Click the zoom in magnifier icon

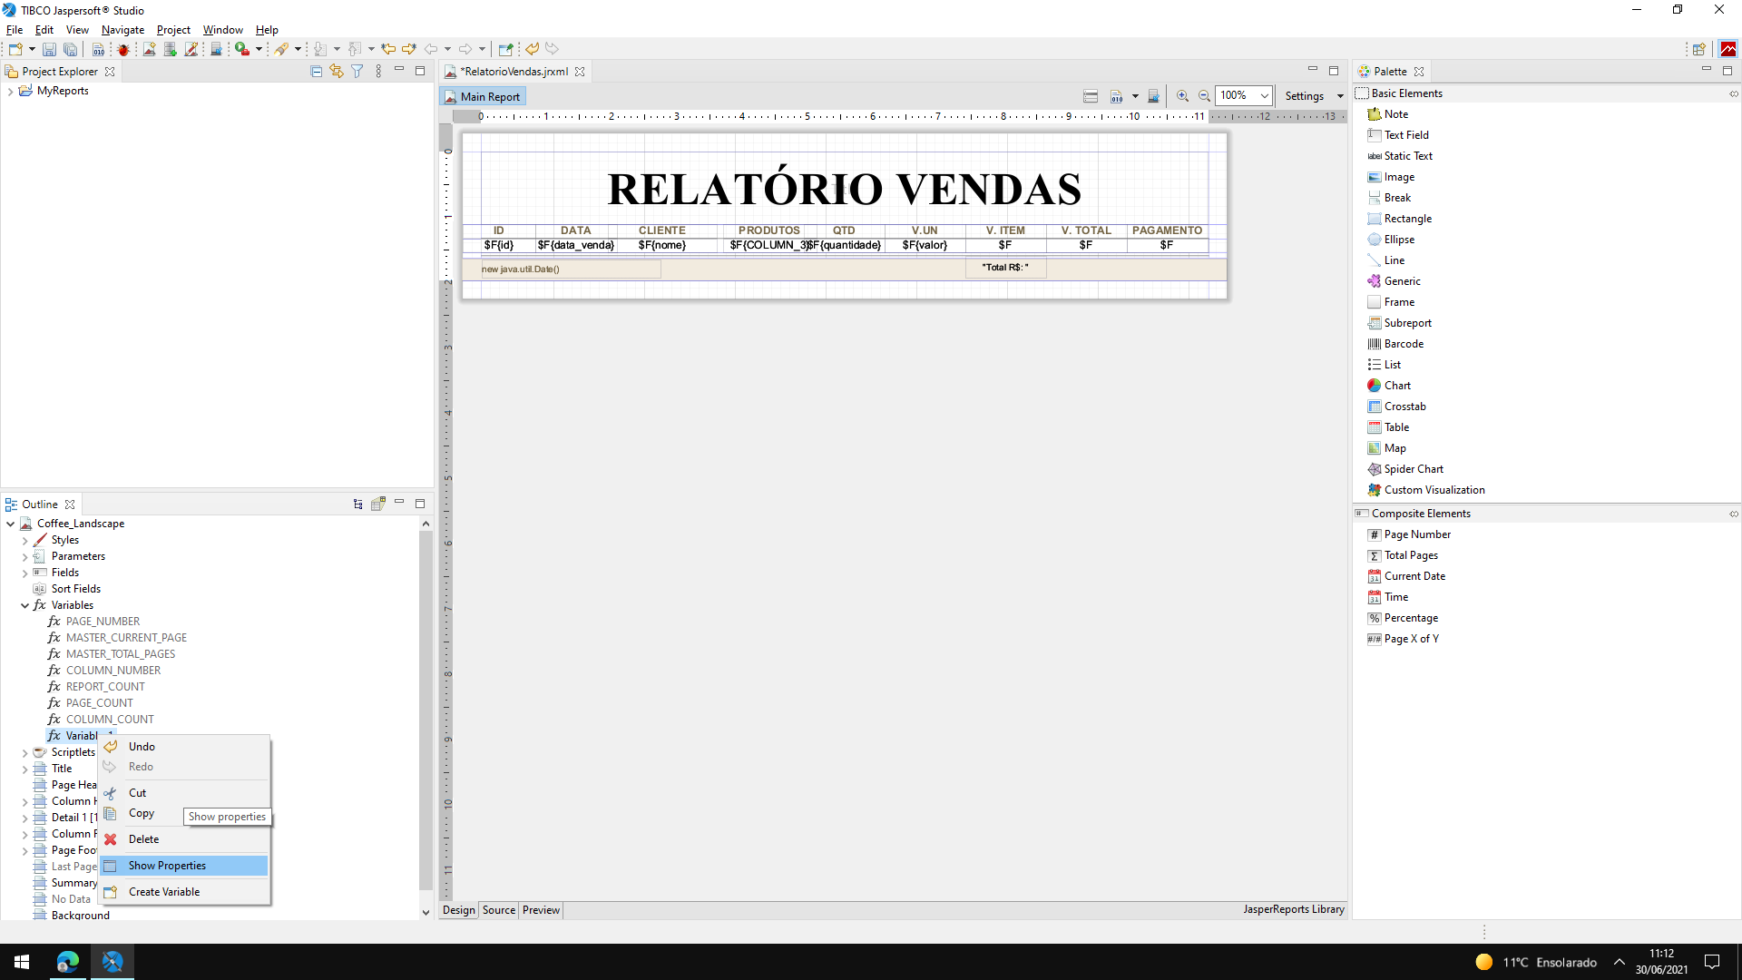[1182, 96]
